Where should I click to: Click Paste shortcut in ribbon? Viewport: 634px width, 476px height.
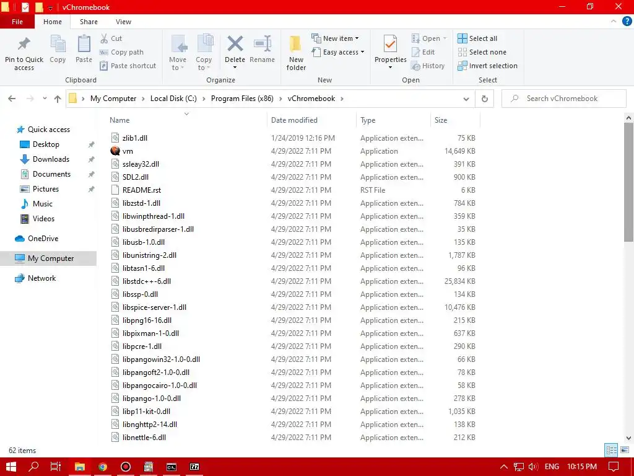128,66
